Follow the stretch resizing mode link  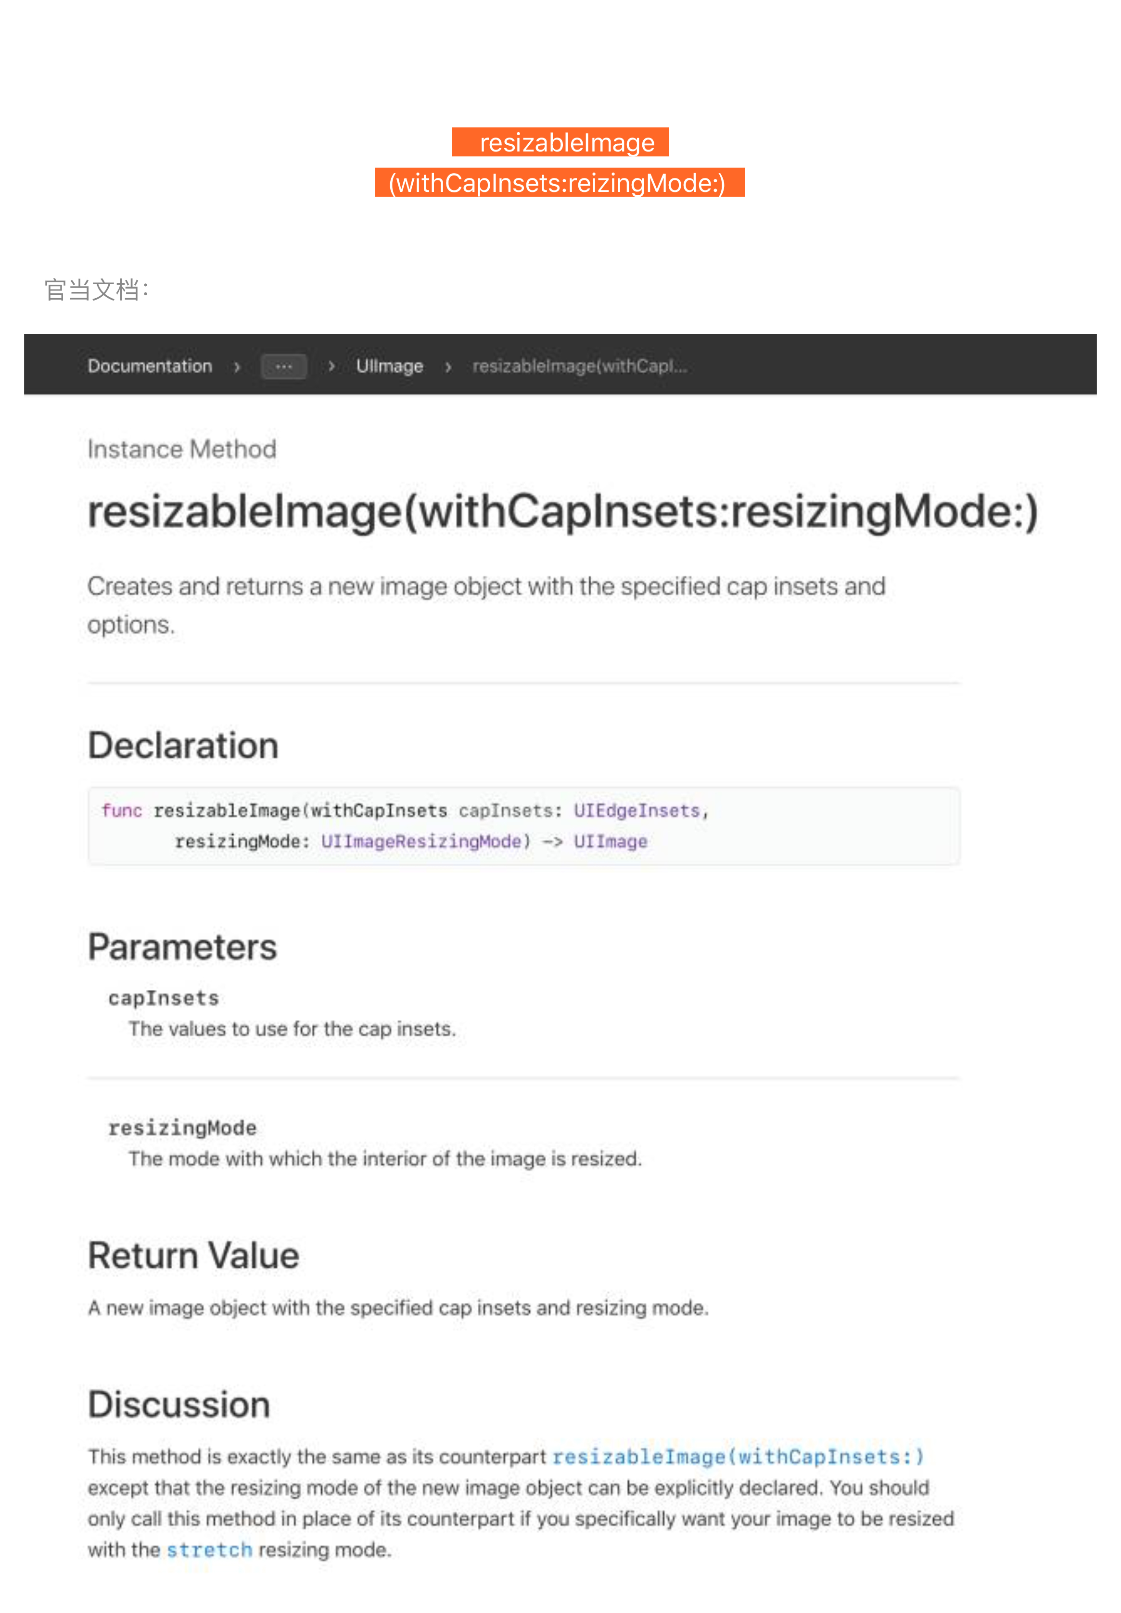tap(209, 1549)
